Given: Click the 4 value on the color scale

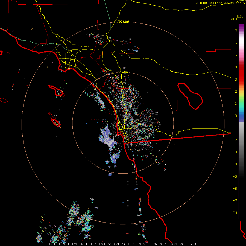Looking at the screenshot, I should (x=236, y=67).
